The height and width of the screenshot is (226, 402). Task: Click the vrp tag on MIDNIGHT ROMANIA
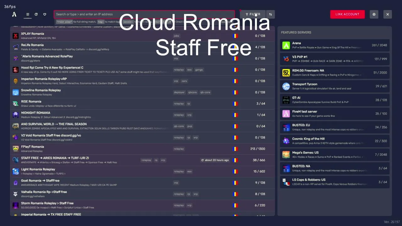[x=189, y=115]
